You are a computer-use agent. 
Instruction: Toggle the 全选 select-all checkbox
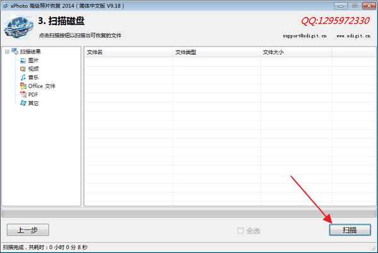[240, 230]
